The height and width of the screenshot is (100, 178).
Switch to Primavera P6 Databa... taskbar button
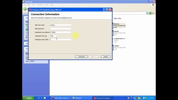pos(103,98)
